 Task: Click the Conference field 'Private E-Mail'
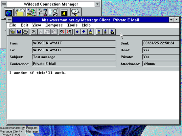74,64
